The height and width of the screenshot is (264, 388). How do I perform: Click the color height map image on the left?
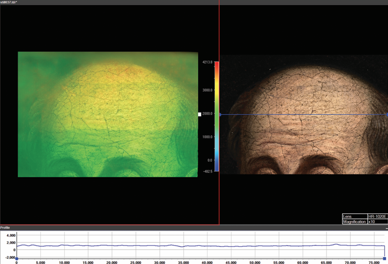[108, 114]
